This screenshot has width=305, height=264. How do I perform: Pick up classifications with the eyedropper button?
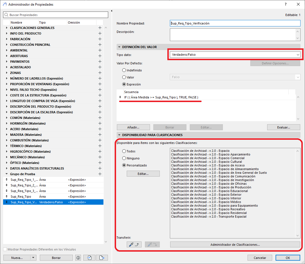(x=134, y=245)
